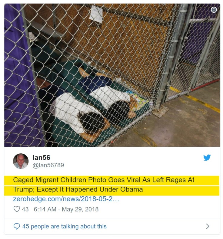Click the like count of 43
This screenshot has width=223, height=239.
tap(25, 209)
